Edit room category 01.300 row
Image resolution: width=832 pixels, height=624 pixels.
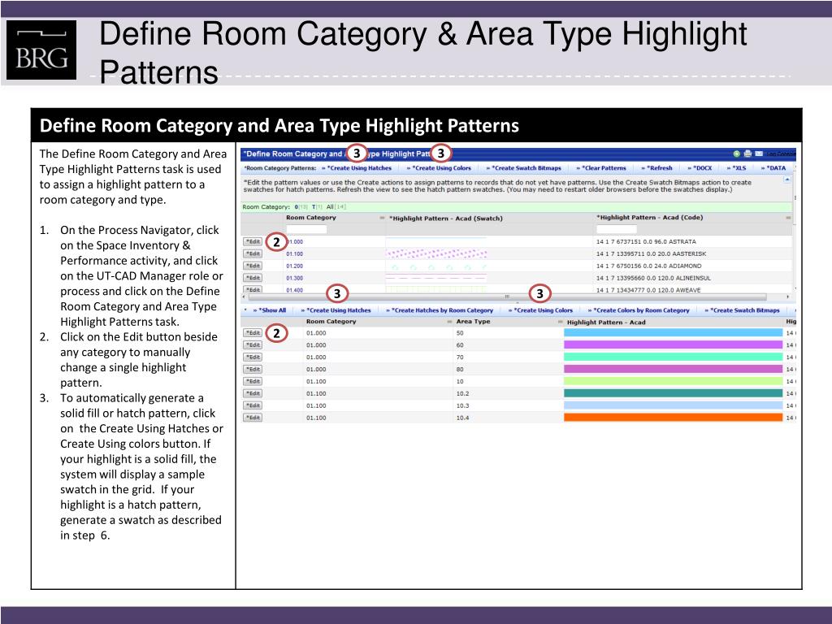(253, 278)
